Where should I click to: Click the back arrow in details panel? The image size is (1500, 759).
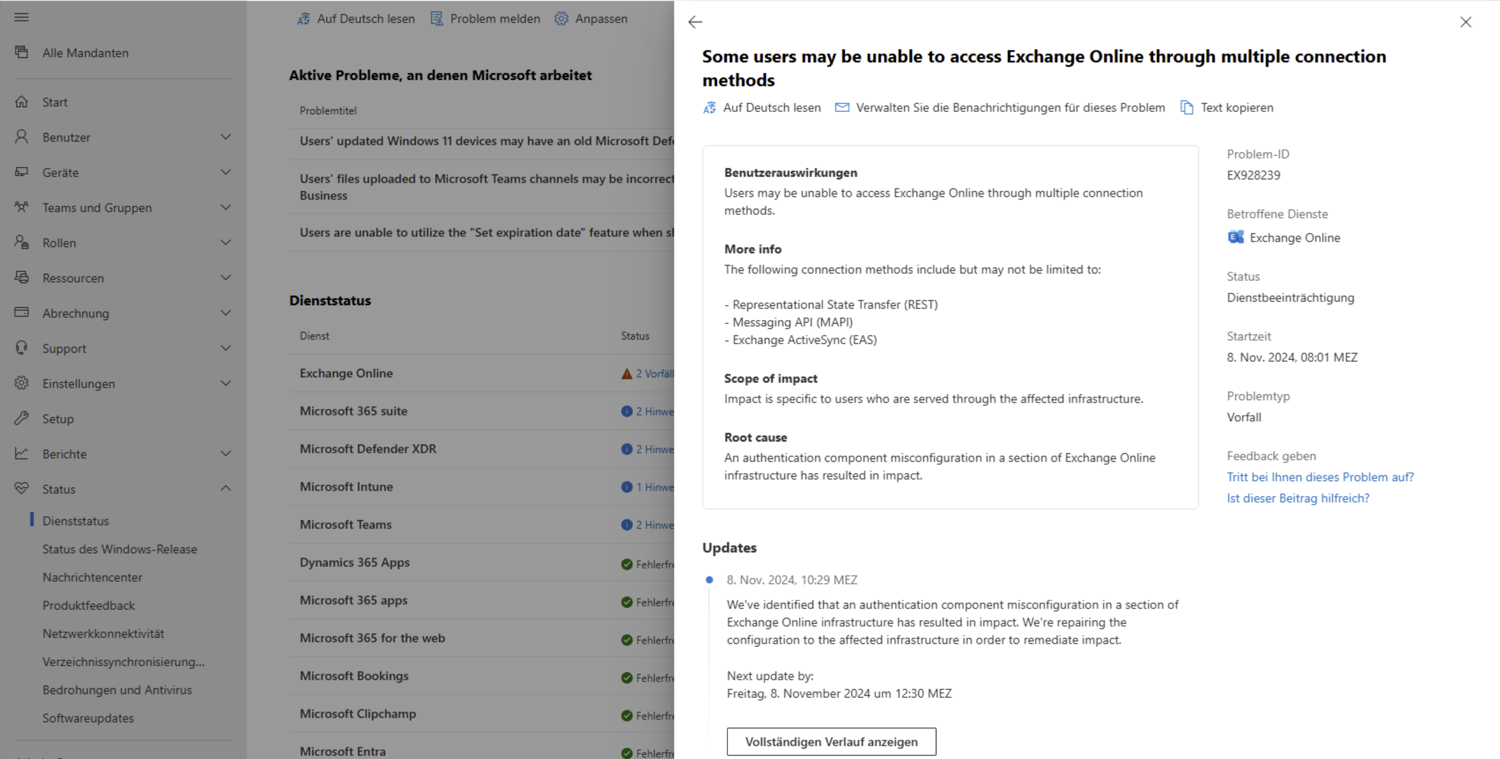(695, 22)
